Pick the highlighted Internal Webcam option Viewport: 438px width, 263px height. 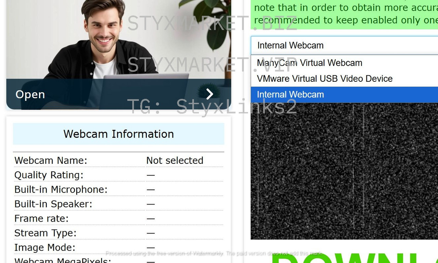(x=290, y=95)
